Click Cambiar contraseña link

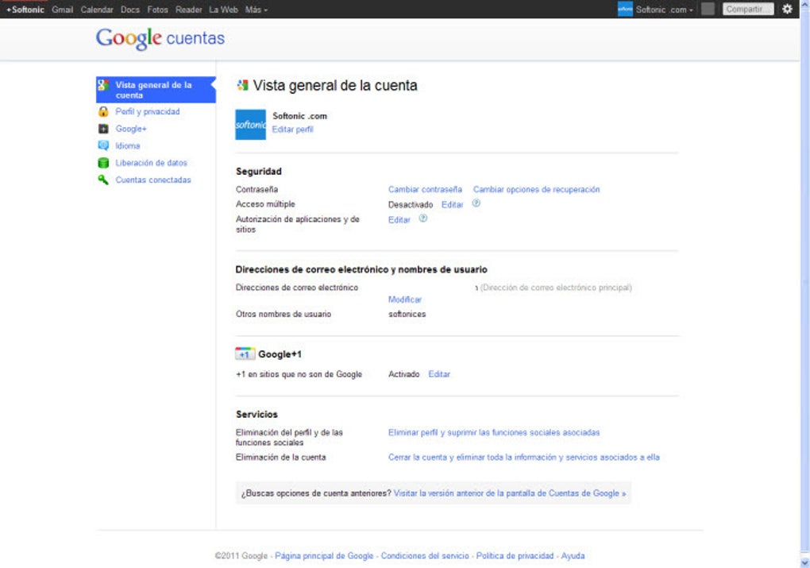[x=425, y=189]
